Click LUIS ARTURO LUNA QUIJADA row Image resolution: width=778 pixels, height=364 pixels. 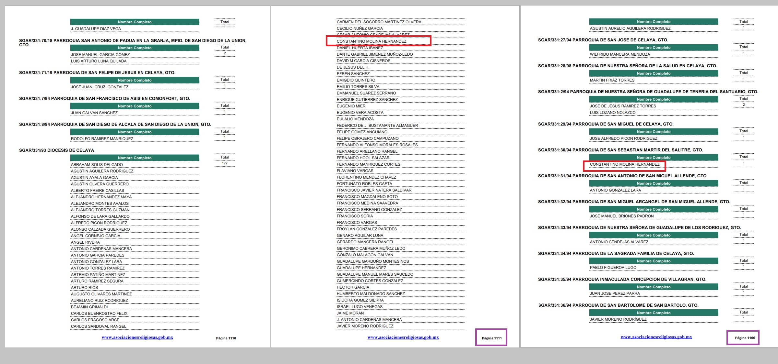point(135,61)
